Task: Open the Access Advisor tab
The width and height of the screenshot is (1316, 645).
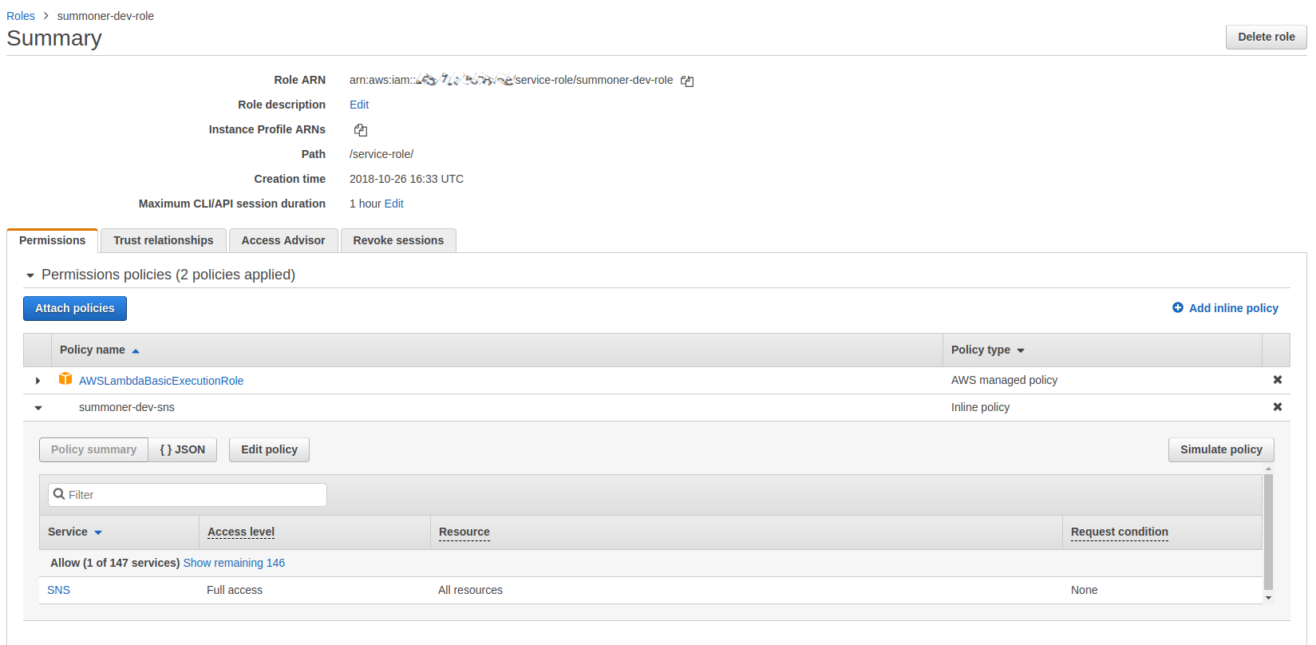Action: (x=283, y=240)
